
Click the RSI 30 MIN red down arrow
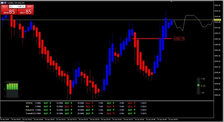click(92, 106)
